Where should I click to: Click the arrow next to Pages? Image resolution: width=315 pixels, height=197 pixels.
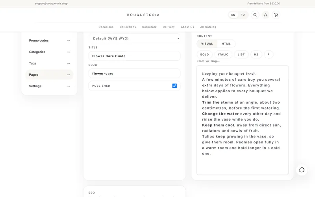pos(68,75)
